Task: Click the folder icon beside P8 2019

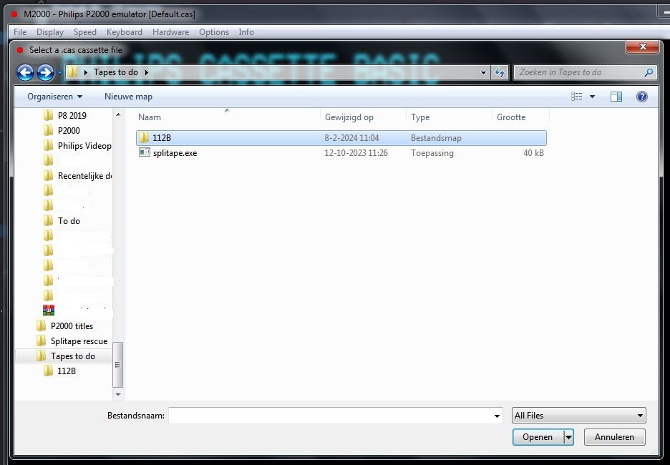Action: [48, 115]
